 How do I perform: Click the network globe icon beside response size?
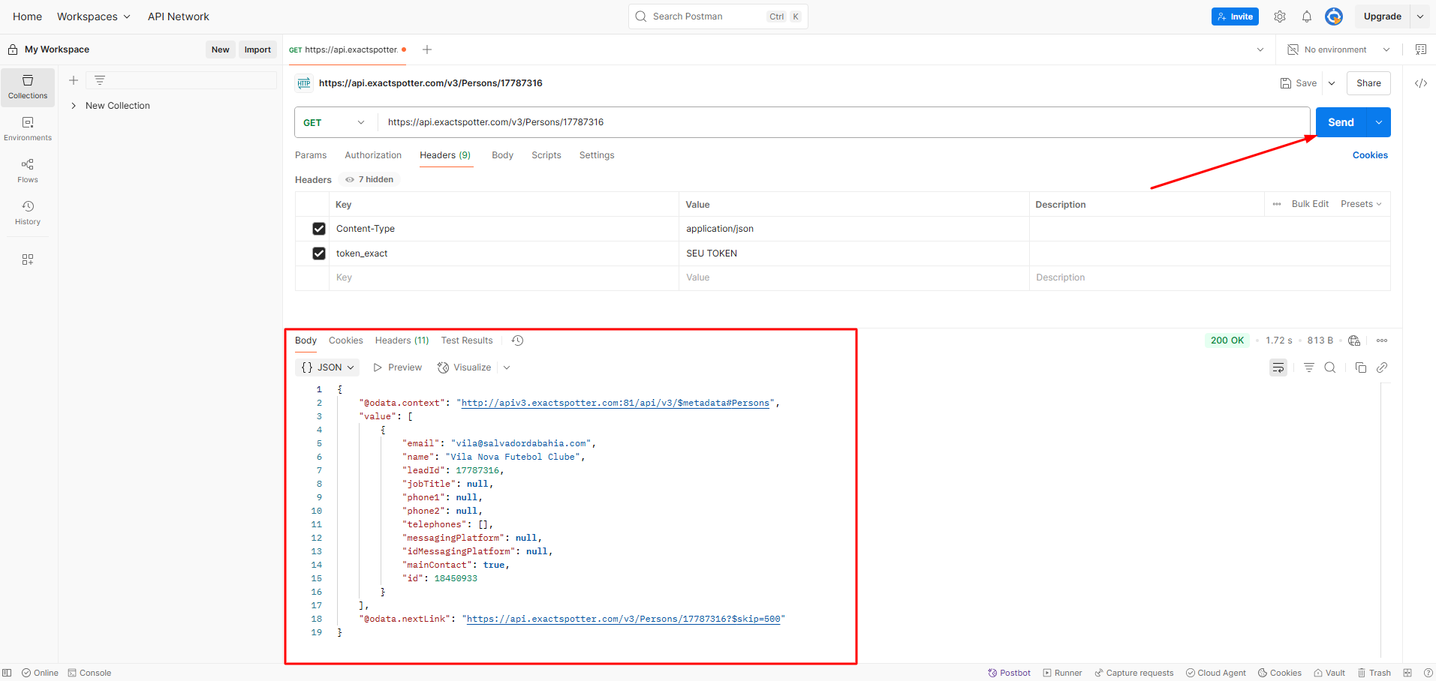coord(1354,340)
